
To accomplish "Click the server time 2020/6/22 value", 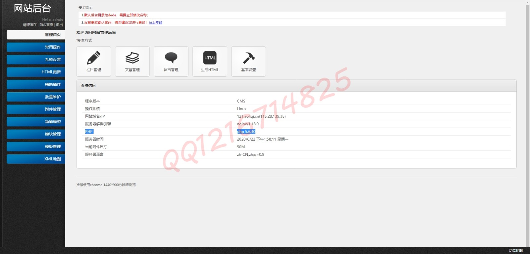I will 262,139.
